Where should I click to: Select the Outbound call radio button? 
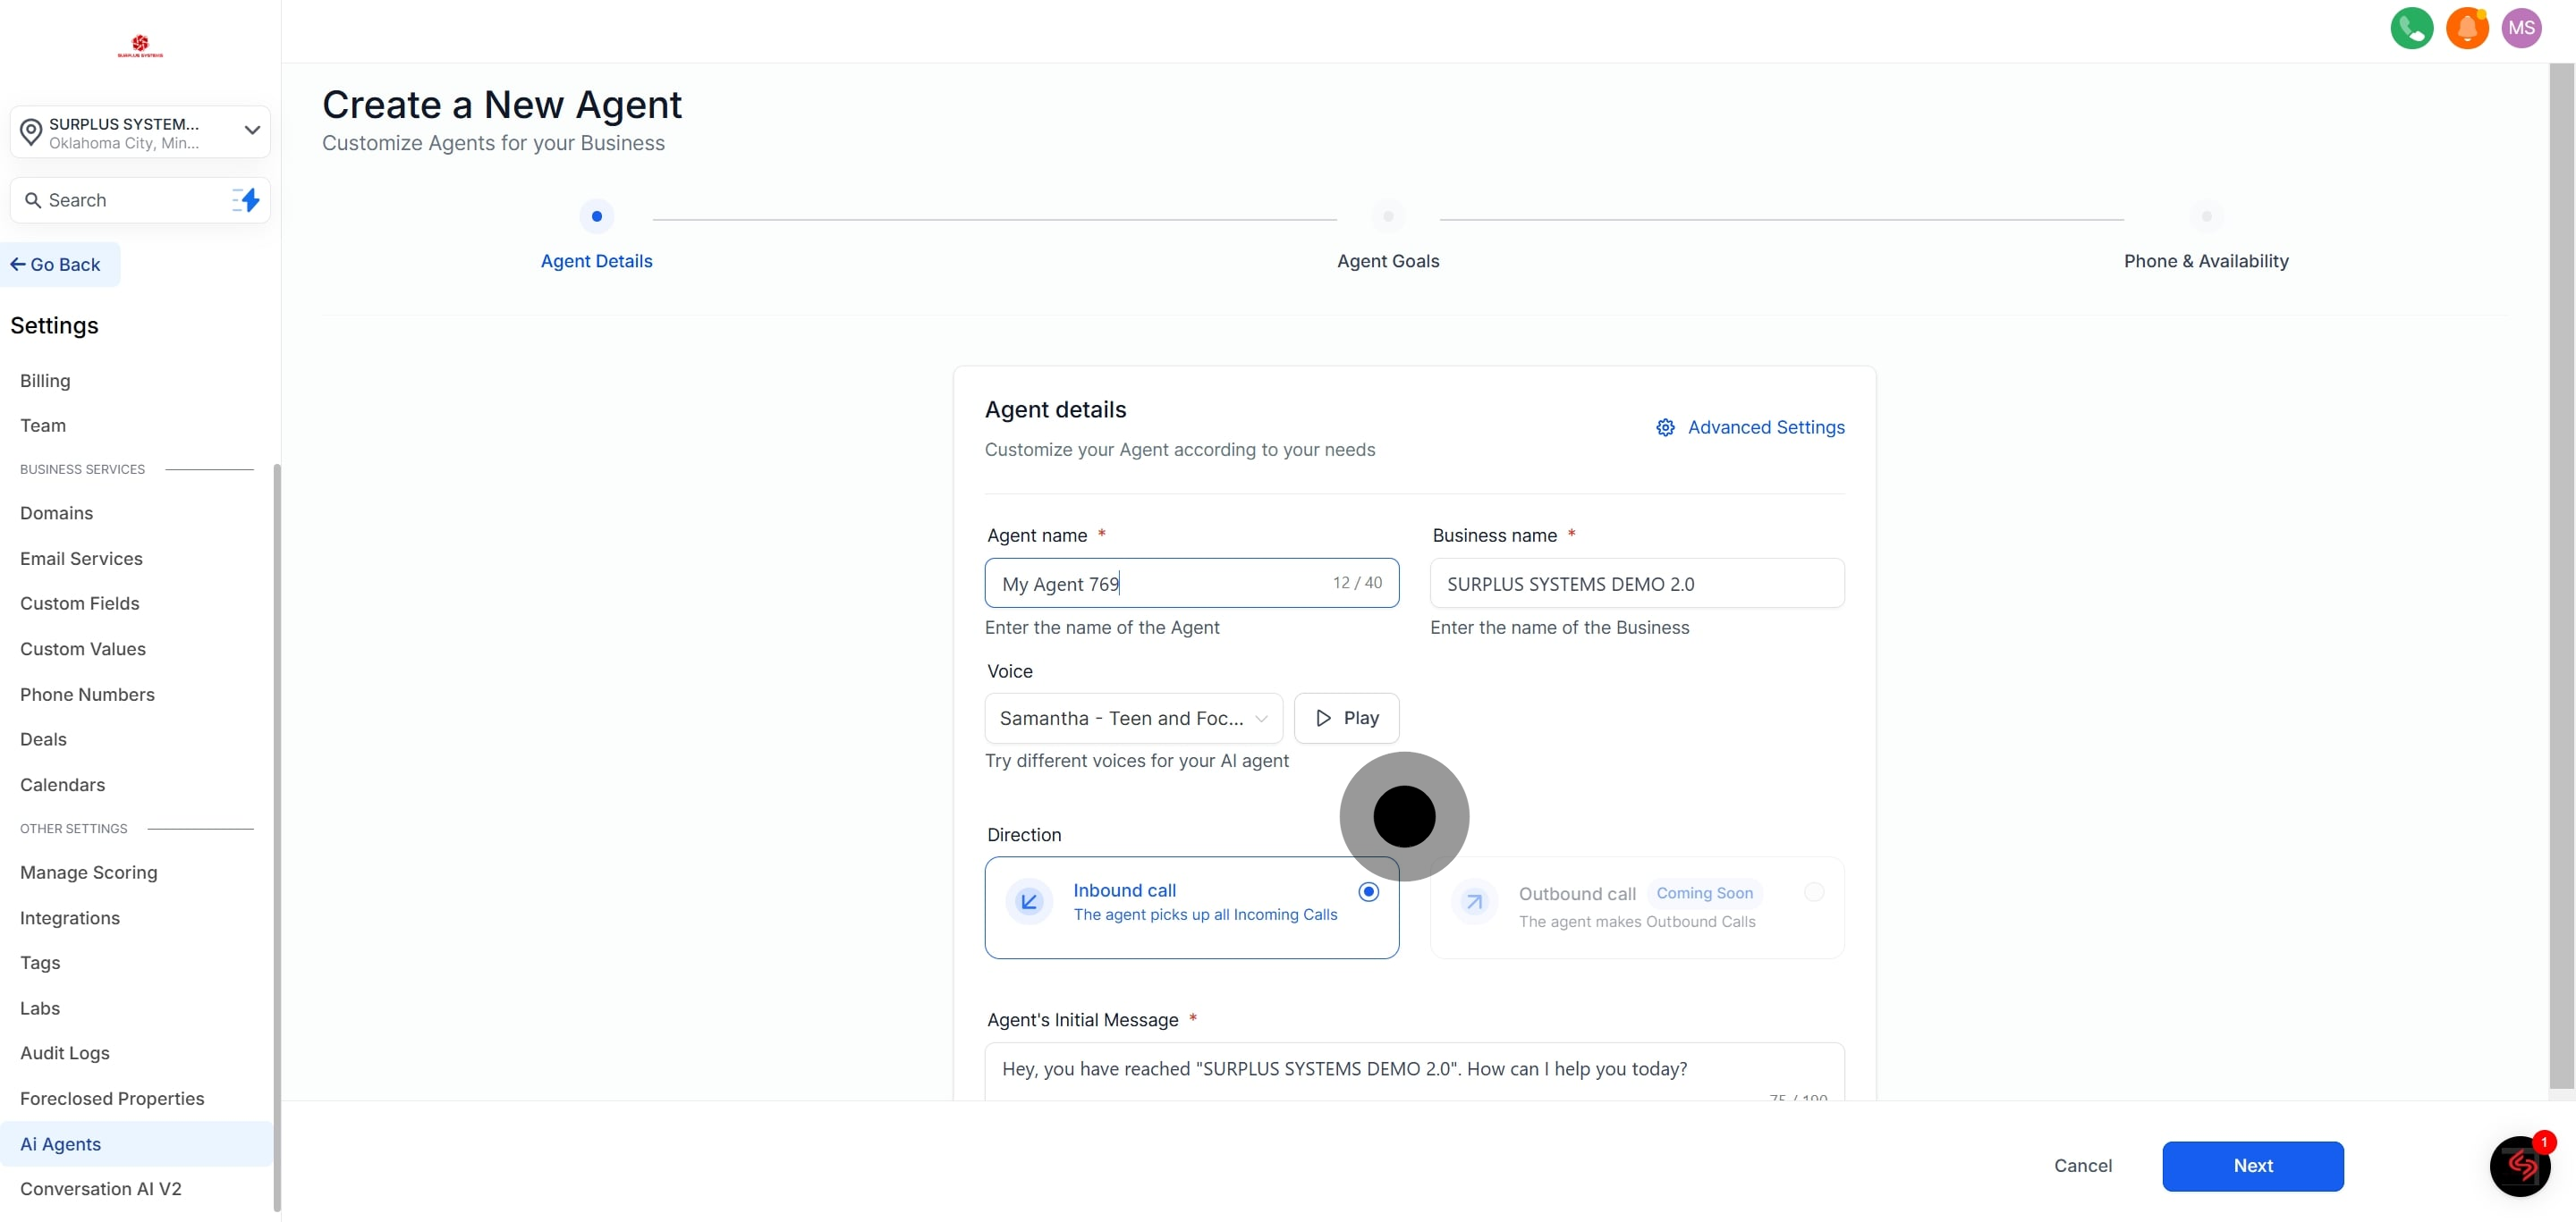(x=1813, y=891)
